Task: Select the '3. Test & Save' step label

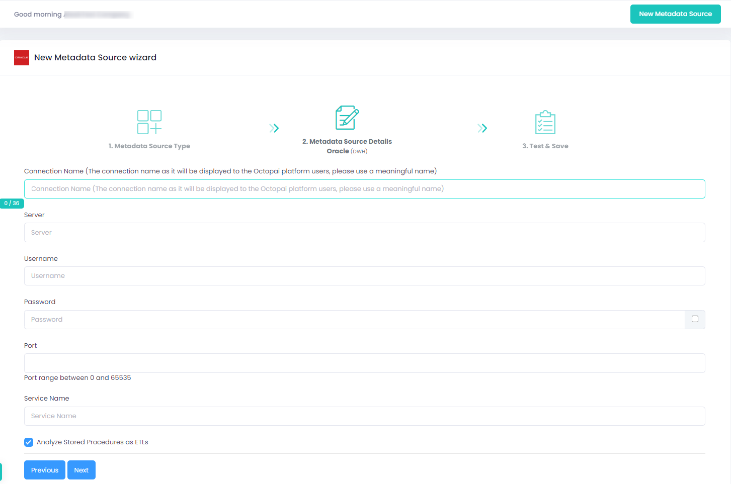Action: (x=545, y=146)
